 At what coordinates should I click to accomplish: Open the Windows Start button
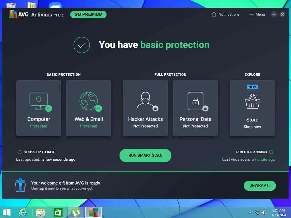tap(7, 212)
